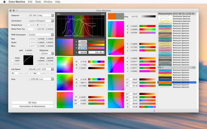Adjust the linear slider
The height and width of the screenshot is (129, 207).
16,64
